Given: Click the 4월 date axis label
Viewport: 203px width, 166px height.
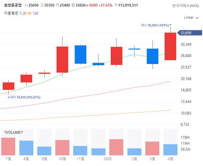Looking at the screenshot, I should pos(170,159).
